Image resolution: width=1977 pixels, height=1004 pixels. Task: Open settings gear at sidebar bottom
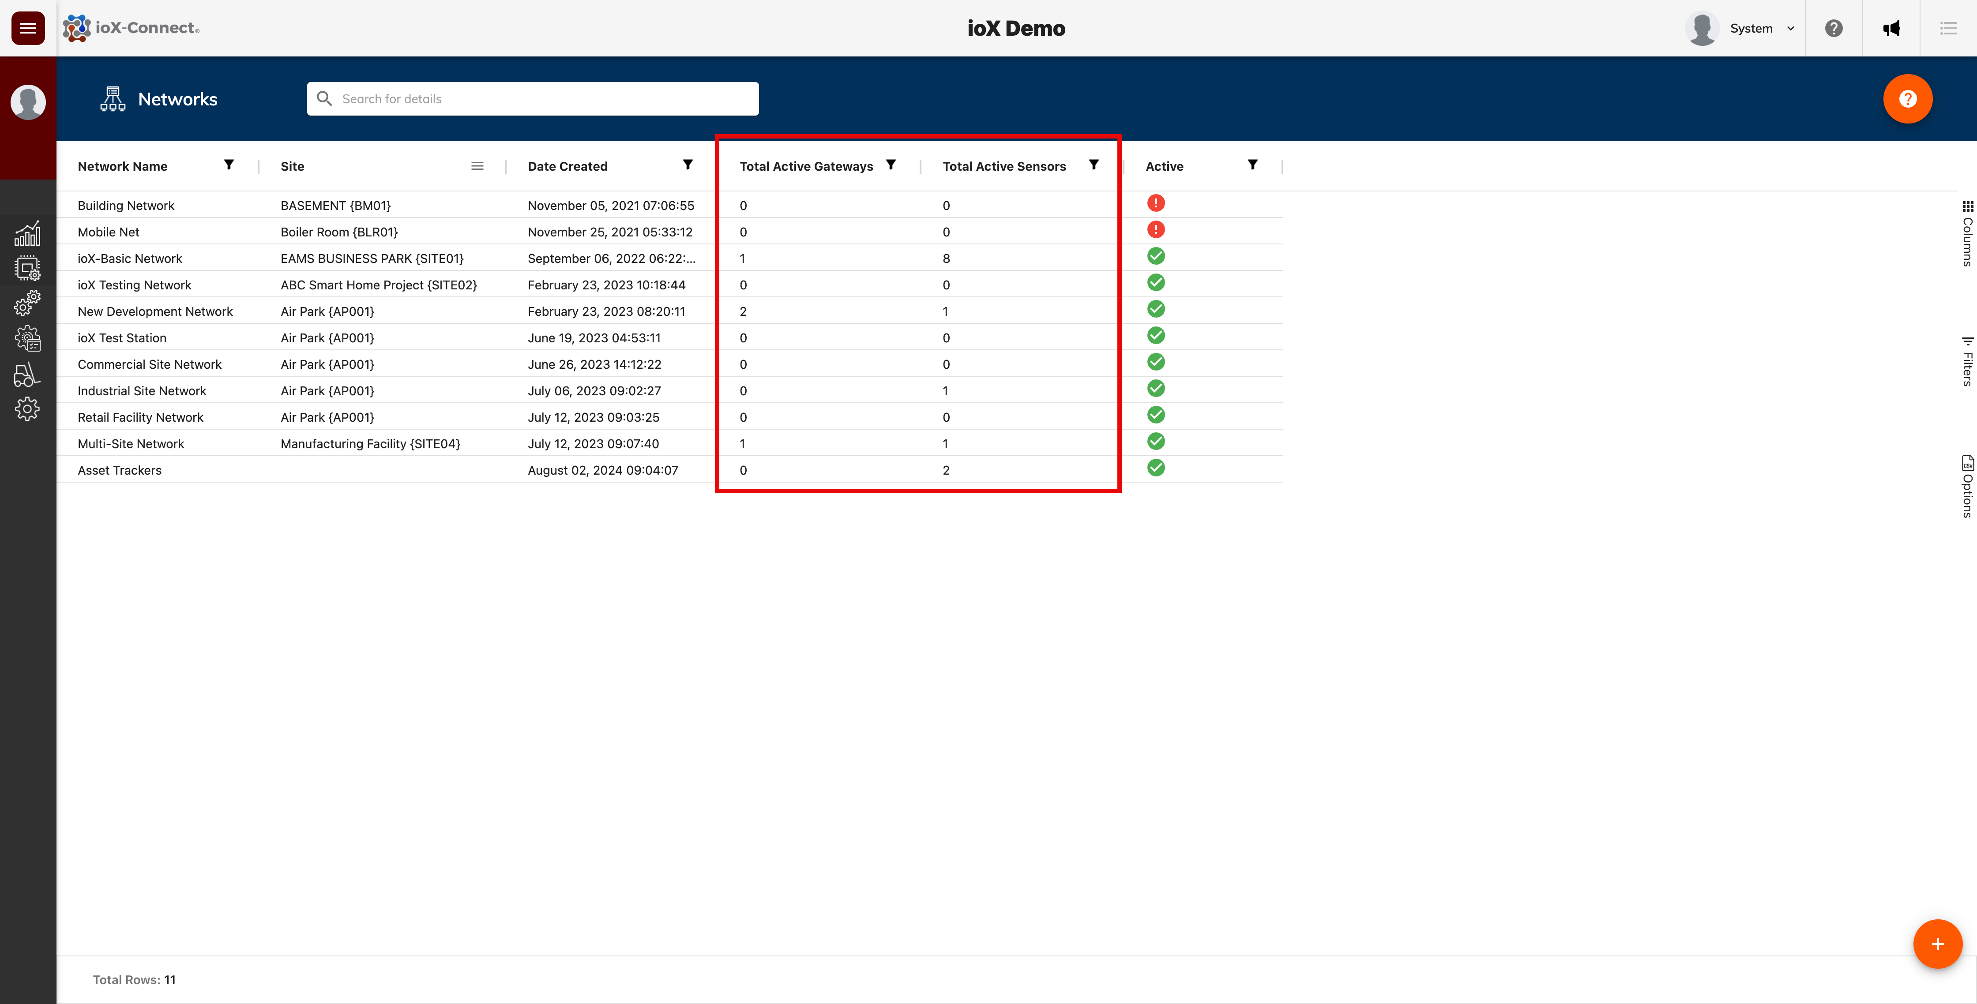click(x=28, y=409)
